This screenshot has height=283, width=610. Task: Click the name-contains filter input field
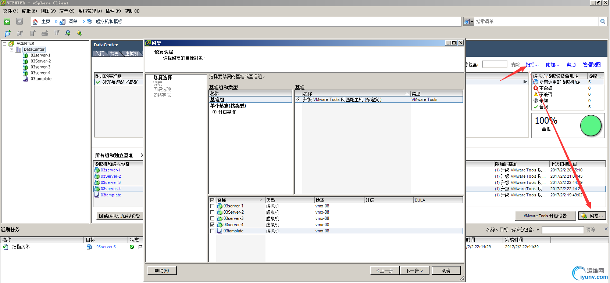pos(495,65)
